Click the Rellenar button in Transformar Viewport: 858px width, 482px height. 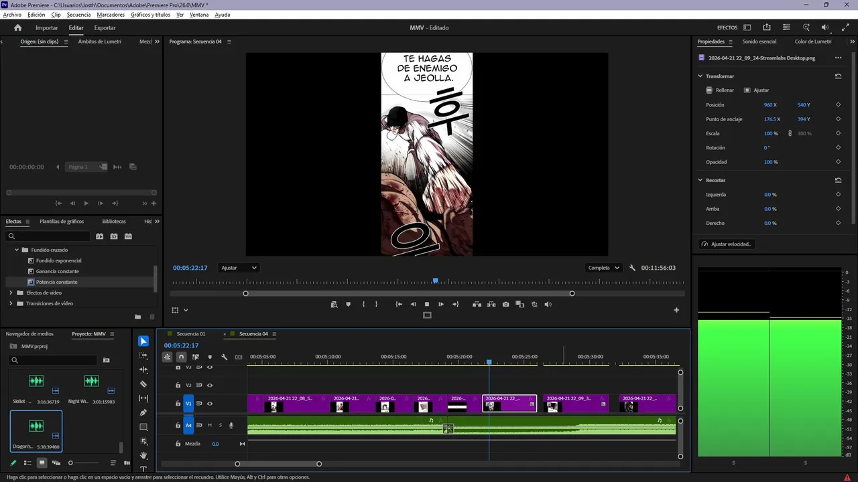pos(720,90)
